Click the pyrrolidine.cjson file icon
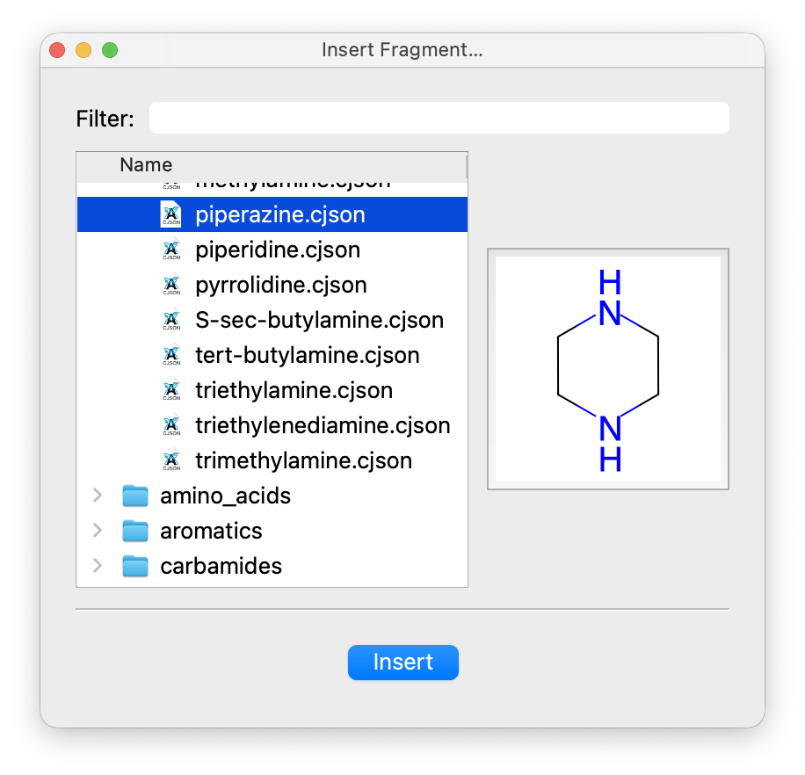This screenshot has height=775, width=805. point(171,286)
